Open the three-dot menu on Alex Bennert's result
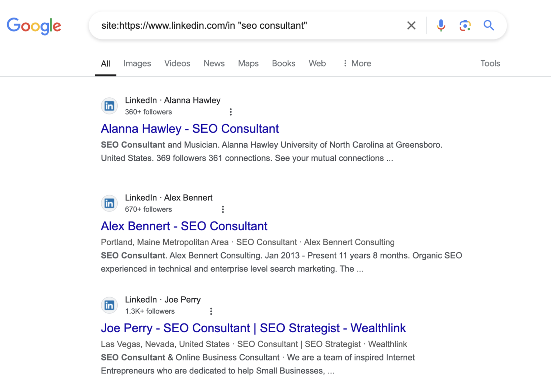 point(223,209)
